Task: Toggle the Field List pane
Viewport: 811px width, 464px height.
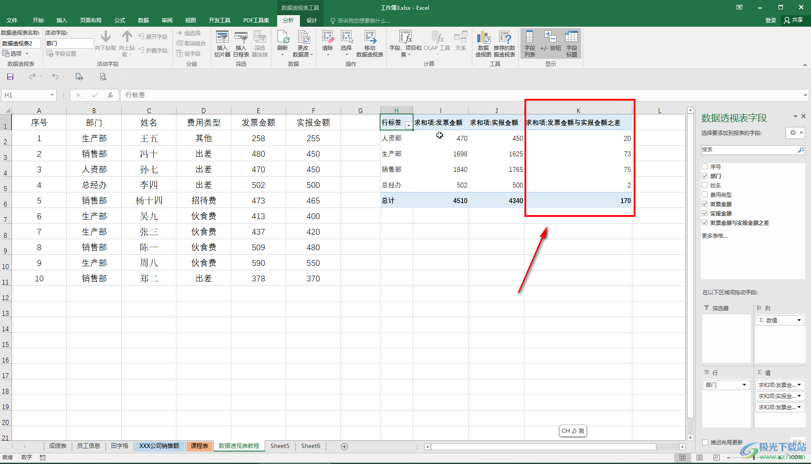Action: pyautogui.click(x=530, y=44)
